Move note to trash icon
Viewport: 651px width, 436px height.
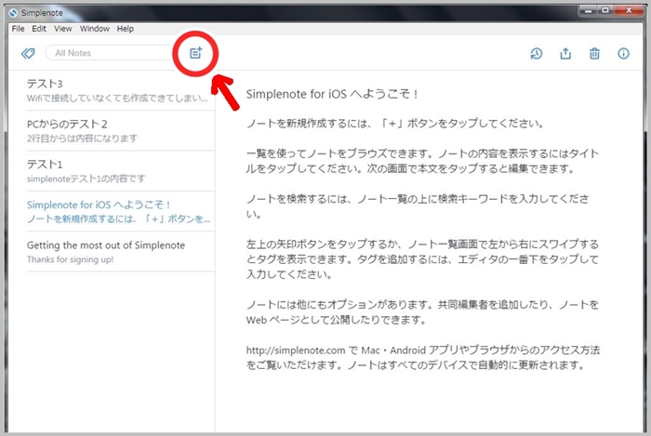click(594, 54)
